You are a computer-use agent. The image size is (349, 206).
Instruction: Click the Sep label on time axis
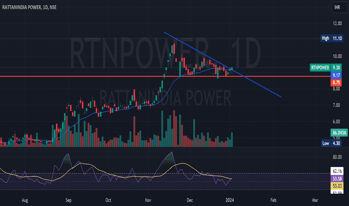click(69, 200)
